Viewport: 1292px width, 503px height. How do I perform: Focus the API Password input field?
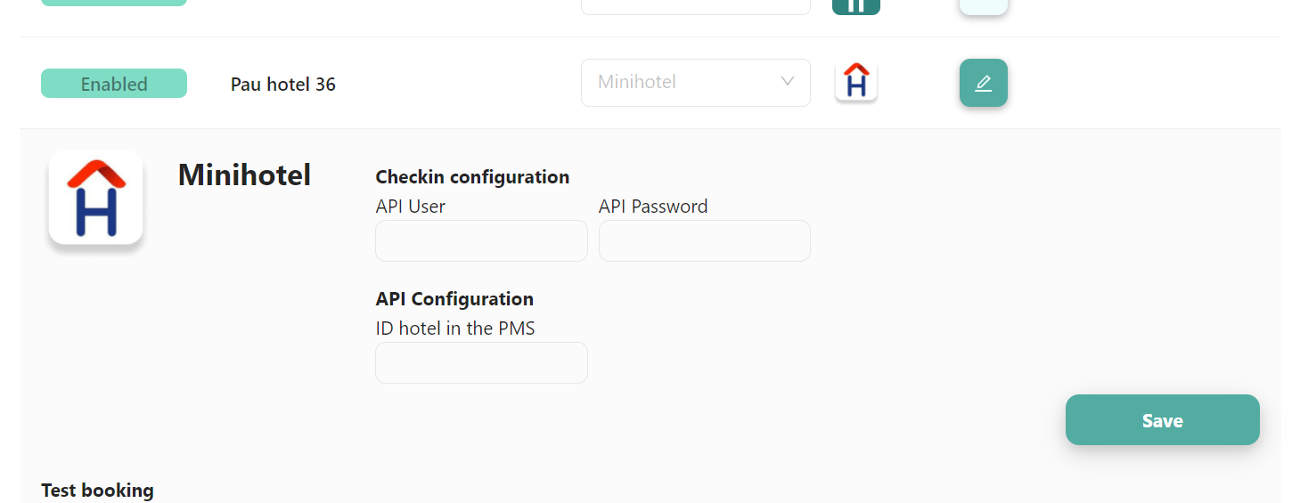[x=705, y=240]
